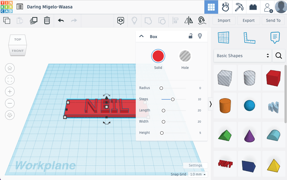
Task: Delete the selected shape with trash icon
Action: (x=47, y=20)
